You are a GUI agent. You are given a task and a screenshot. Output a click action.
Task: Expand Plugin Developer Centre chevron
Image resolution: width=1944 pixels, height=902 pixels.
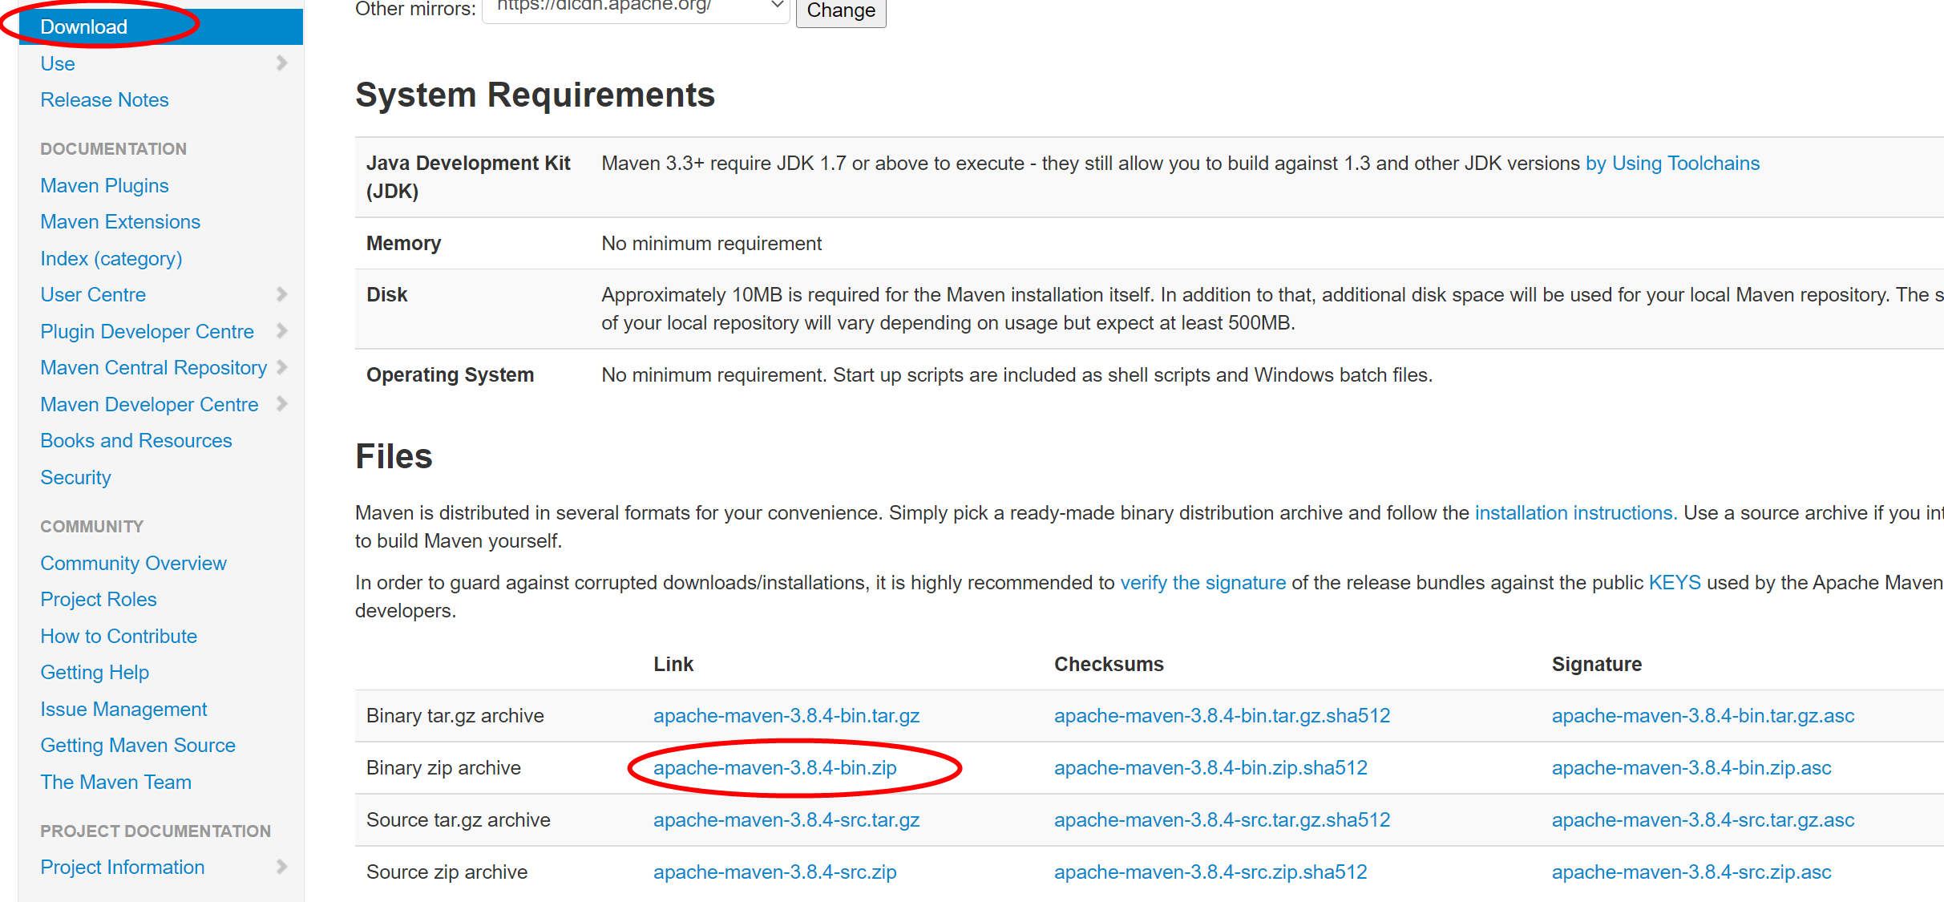point(281,330)
